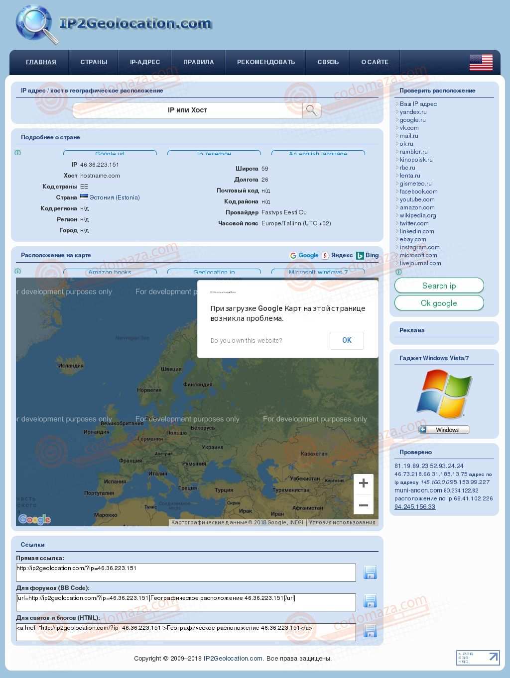Click the provider value Fastvps Eesti Ou
510x678 pixels.
tap(284, 212)
